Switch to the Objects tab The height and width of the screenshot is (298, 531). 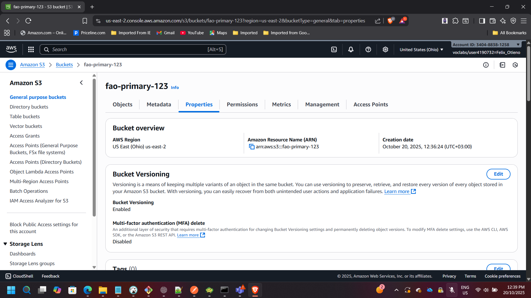click(122, 104)
